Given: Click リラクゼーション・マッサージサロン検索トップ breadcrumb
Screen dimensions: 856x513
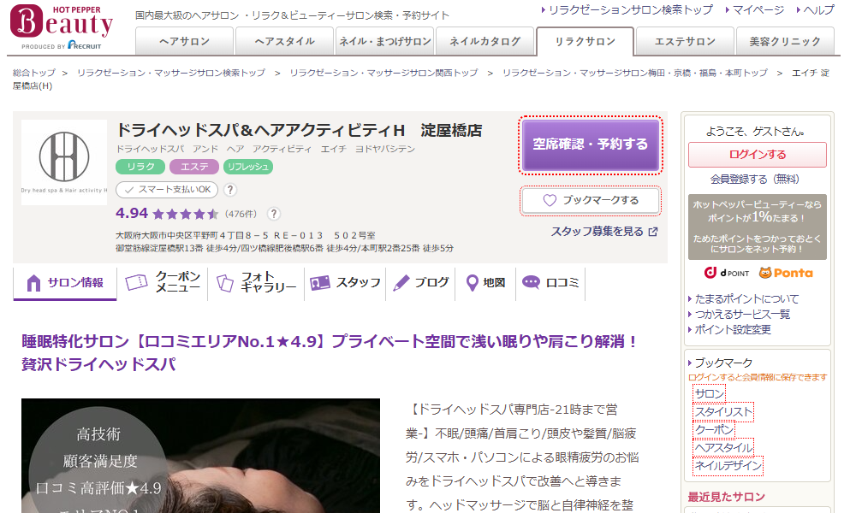Looking at the screenshot, I should pos(171,73).
